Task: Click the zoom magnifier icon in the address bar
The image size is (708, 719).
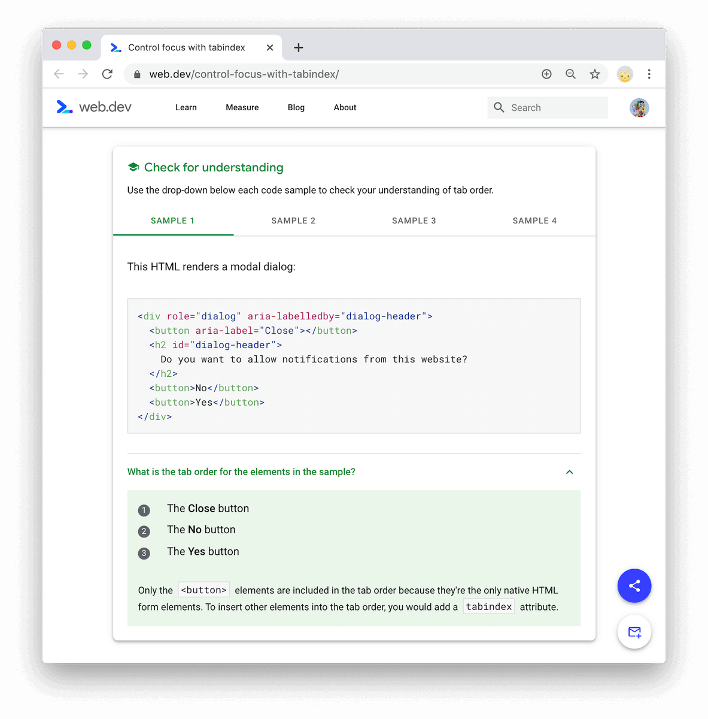Action: (x=570, y=74)
